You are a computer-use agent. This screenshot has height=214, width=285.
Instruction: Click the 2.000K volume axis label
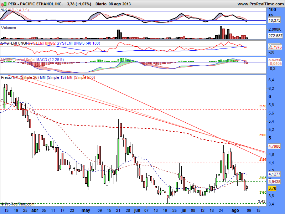point(275,29)
